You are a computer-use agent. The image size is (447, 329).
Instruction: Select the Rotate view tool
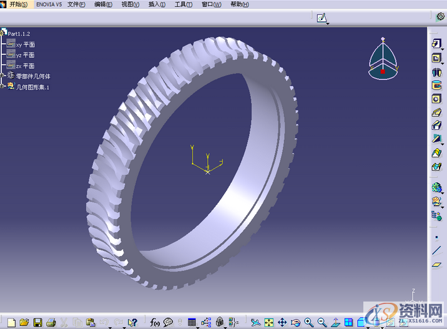pos(295,322)
